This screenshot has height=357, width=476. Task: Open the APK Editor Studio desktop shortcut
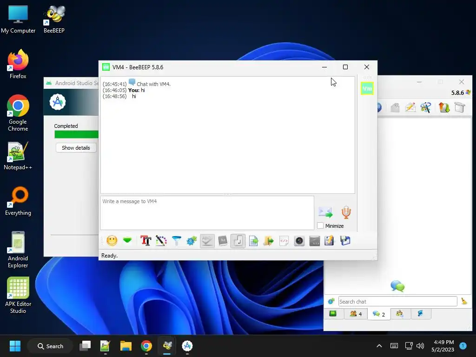tap(18, 295)
